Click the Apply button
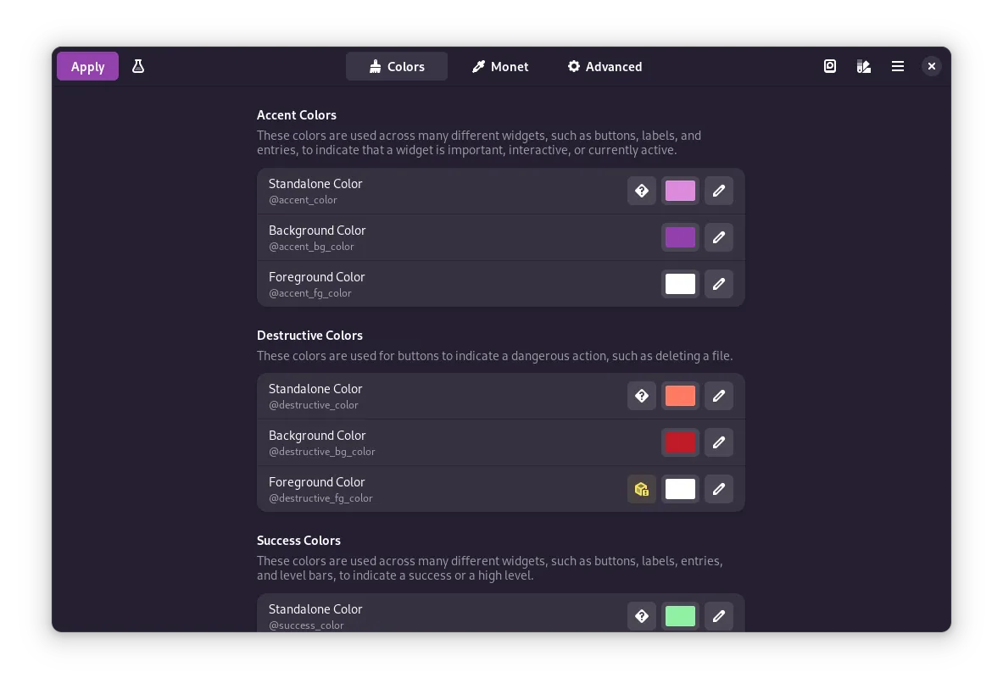 click(x=87, y=66)
